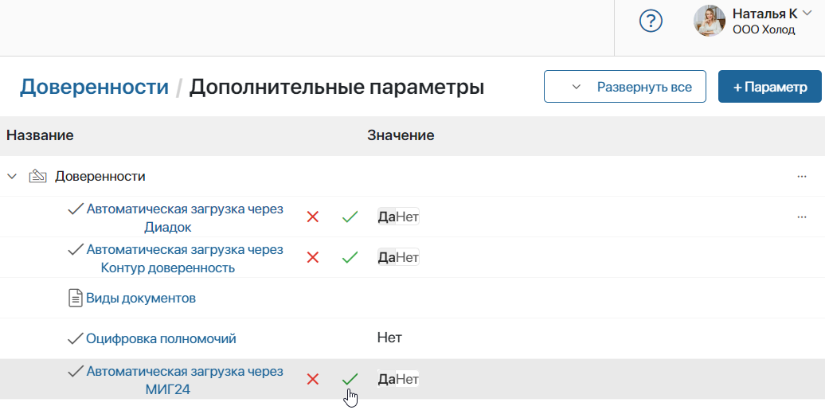Image resolution: width=825 pixels, height=414 pixels.
Task: Open the Виды документов link
Action: (x=140, y=299)
